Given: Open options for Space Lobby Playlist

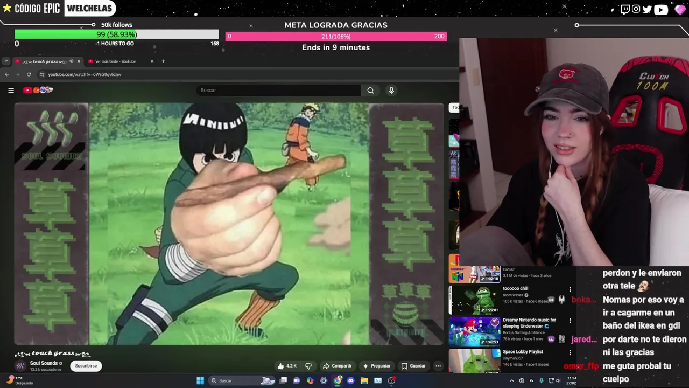Looking at the screenshot, I should [x=570, y=353].
